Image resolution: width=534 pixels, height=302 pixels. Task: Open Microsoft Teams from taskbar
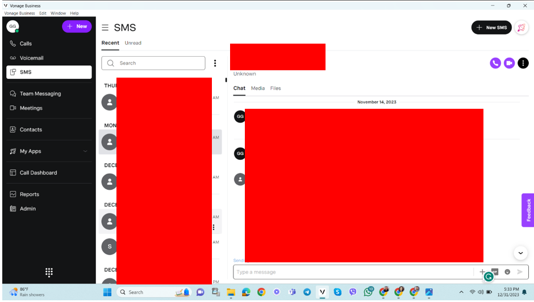pyautogui.click(x=292, y=292)
